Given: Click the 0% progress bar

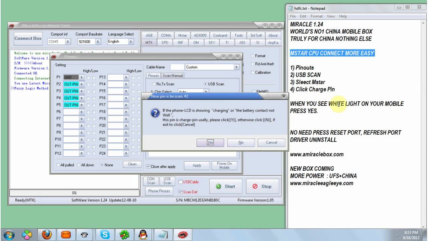Looking at the screenshot, I should (x=74, y=193).
